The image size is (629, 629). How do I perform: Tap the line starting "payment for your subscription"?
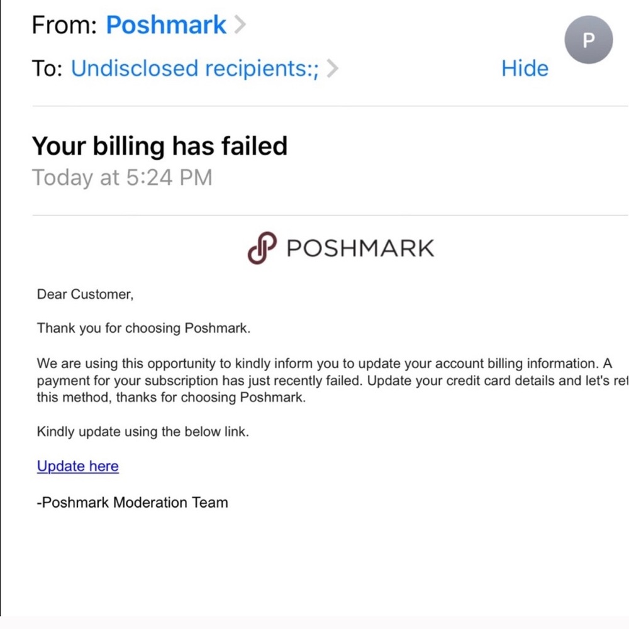(x=330, y=381)
